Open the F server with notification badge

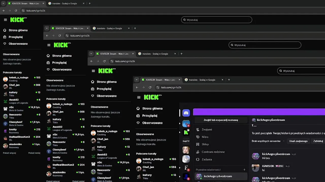point(186,168)
